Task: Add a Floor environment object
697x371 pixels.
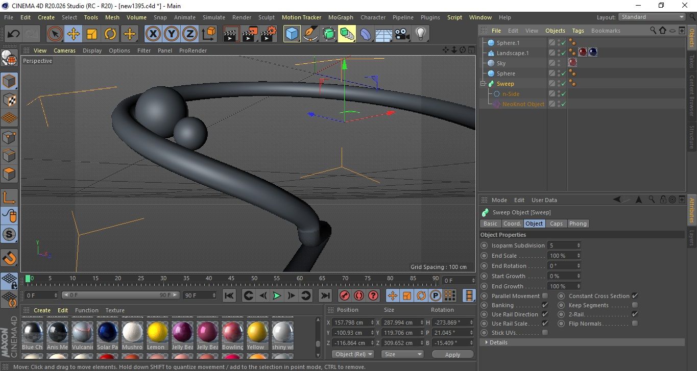Action: 383,34
